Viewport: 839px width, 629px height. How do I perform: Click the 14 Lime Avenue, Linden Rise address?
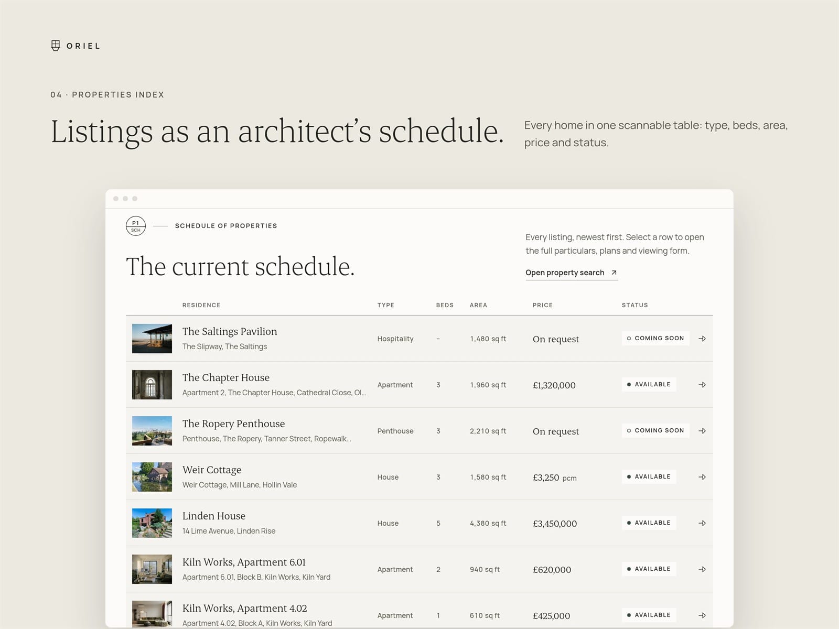(229, 531)
